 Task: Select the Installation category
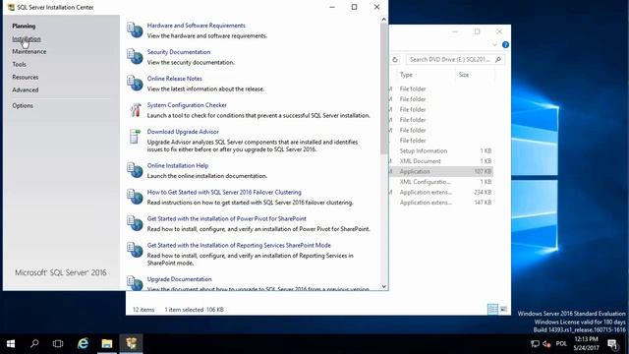pos(27,39)
